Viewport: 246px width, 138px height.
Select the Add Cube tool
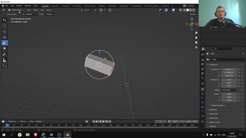click(5, 66)
